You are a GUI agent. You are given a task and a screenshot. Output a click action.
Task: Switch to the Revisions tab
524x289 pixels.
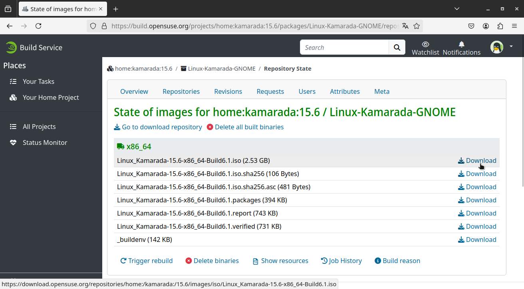point(228,91)
